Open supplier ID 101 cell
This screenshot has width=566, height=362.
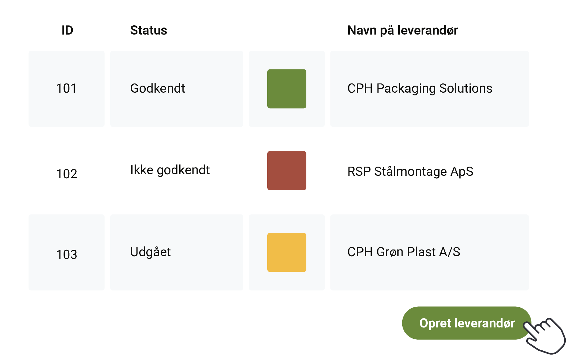(67, 89)
